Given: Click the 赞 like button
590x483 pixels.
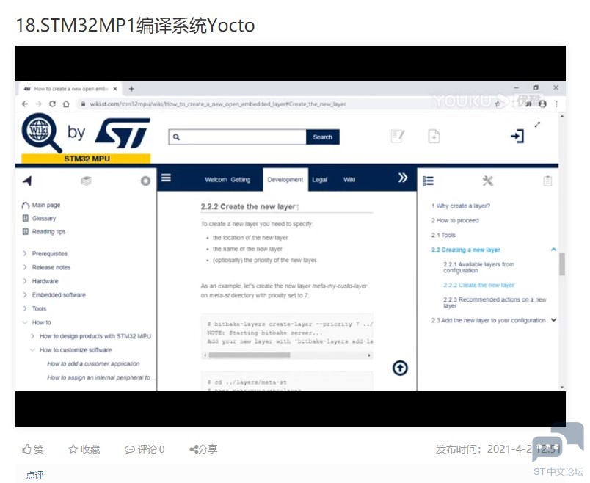Looking at the screenshot, I should (33, 449).
